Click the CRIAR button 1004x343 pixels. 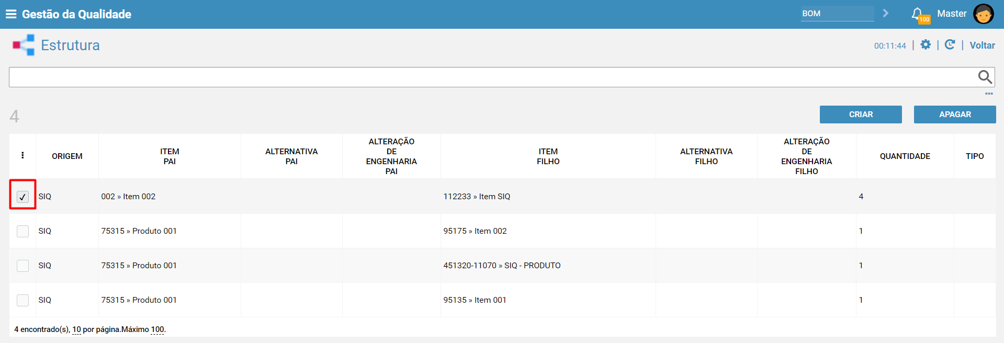click(x=861, y=115)
